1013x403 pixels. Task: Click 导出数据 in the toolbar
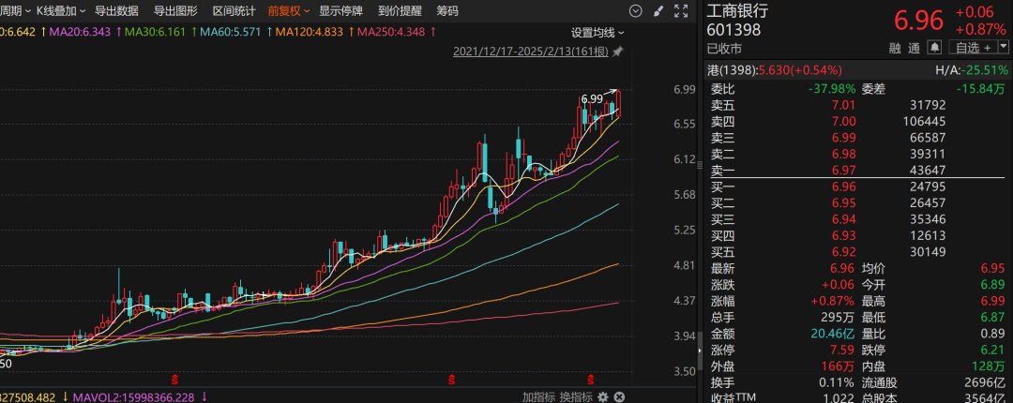pyautogui.click(x=117, y=11)
